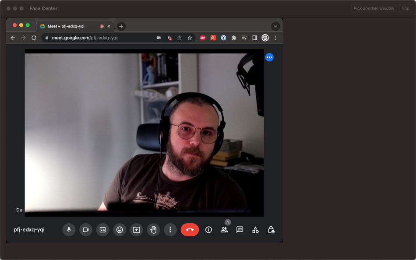Open Chrome three-dot menu

coord(275,38)
